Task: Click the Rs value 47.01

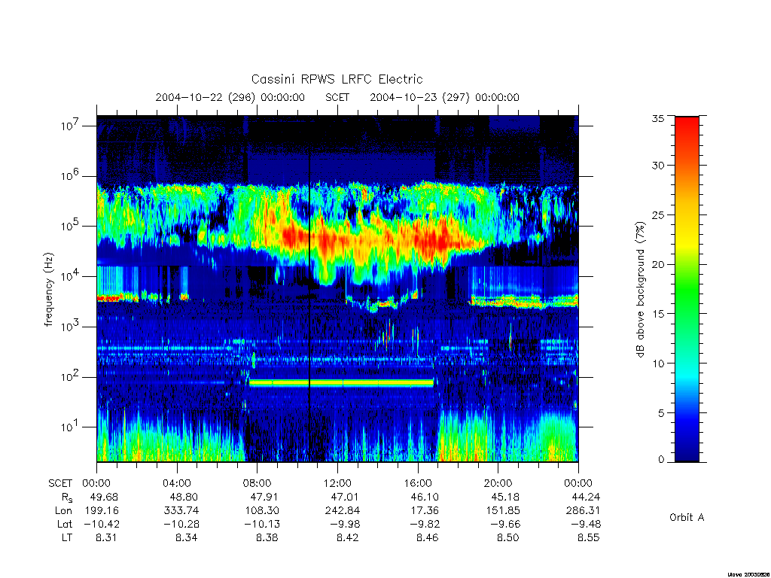Action: pos(344,497)
